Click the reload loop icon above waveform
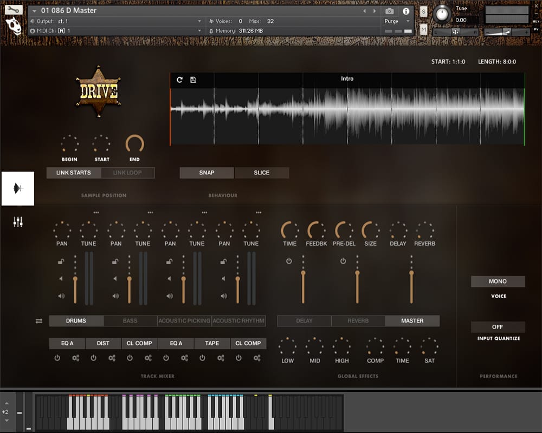This screenshot has height=433, width=542. pyautogui.click(x=180, y=80)
